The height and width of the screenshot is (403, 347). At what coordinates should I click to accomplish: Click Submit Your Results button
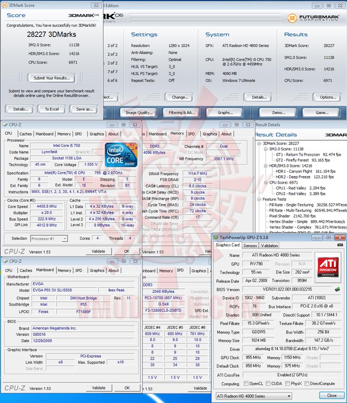pyautogui.click(x=52, y=78)
